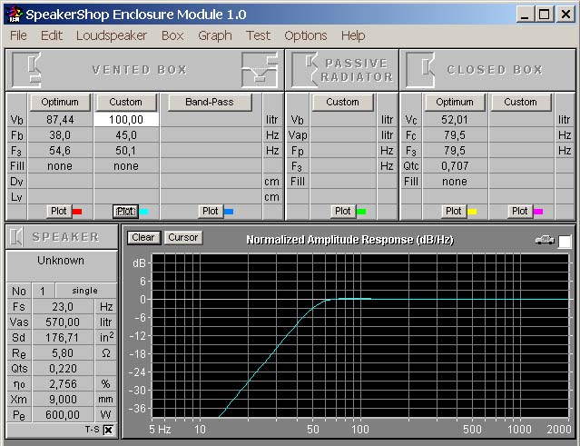Click the SpeakerShop app icon in title bar
Screen dimensions: 580x446
pos(14,15)
